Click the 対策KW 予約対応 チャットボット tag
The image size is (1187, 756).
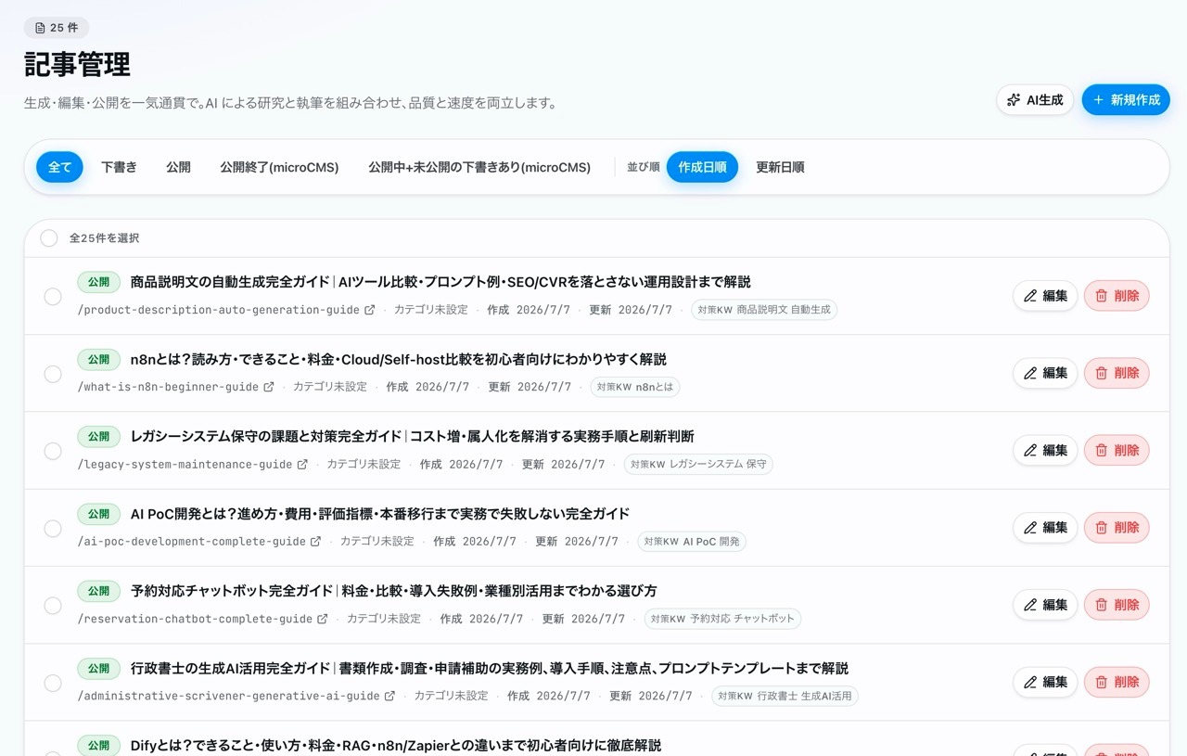(x=722, y=619)
